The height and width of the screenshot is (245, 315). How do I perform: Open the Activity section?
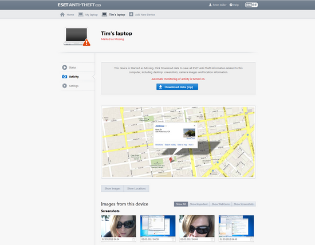(78, 77)
